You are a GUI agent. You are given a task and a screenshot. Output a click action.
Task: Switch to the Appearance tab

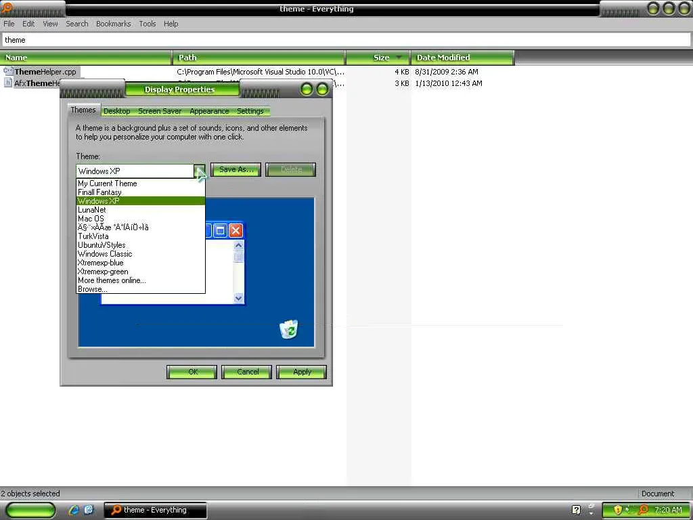point(209,111)
